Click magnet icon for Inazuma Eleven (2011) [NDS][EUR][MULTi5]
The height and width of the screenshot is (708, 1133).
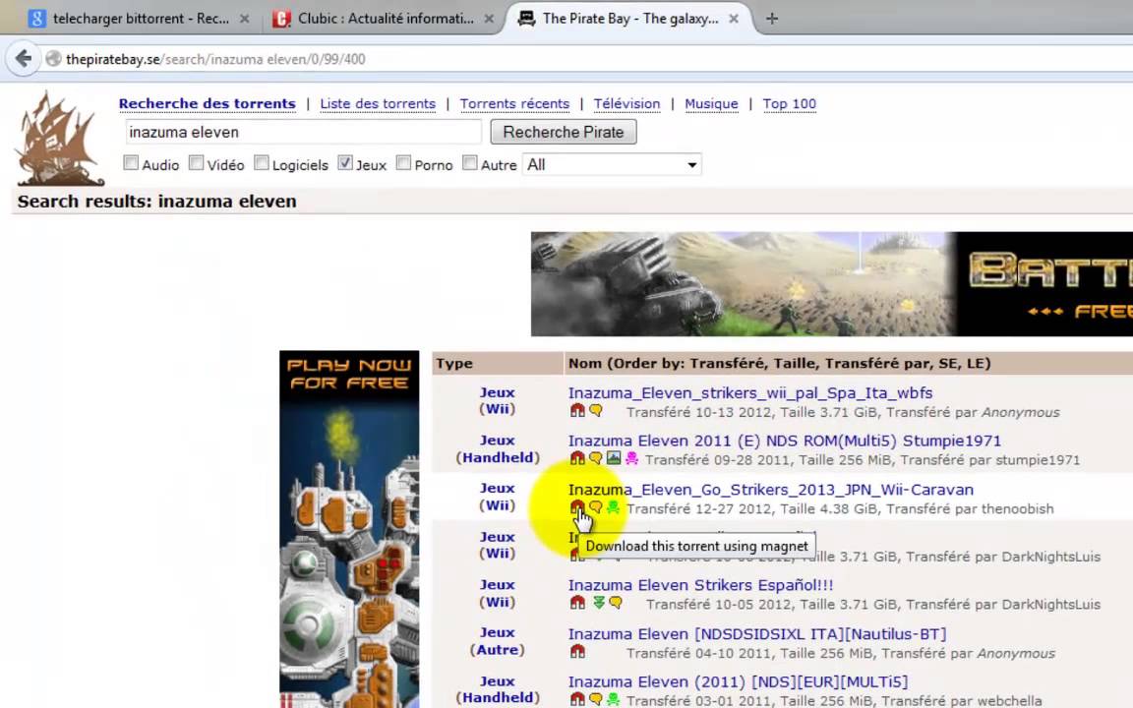pos(577,699)
